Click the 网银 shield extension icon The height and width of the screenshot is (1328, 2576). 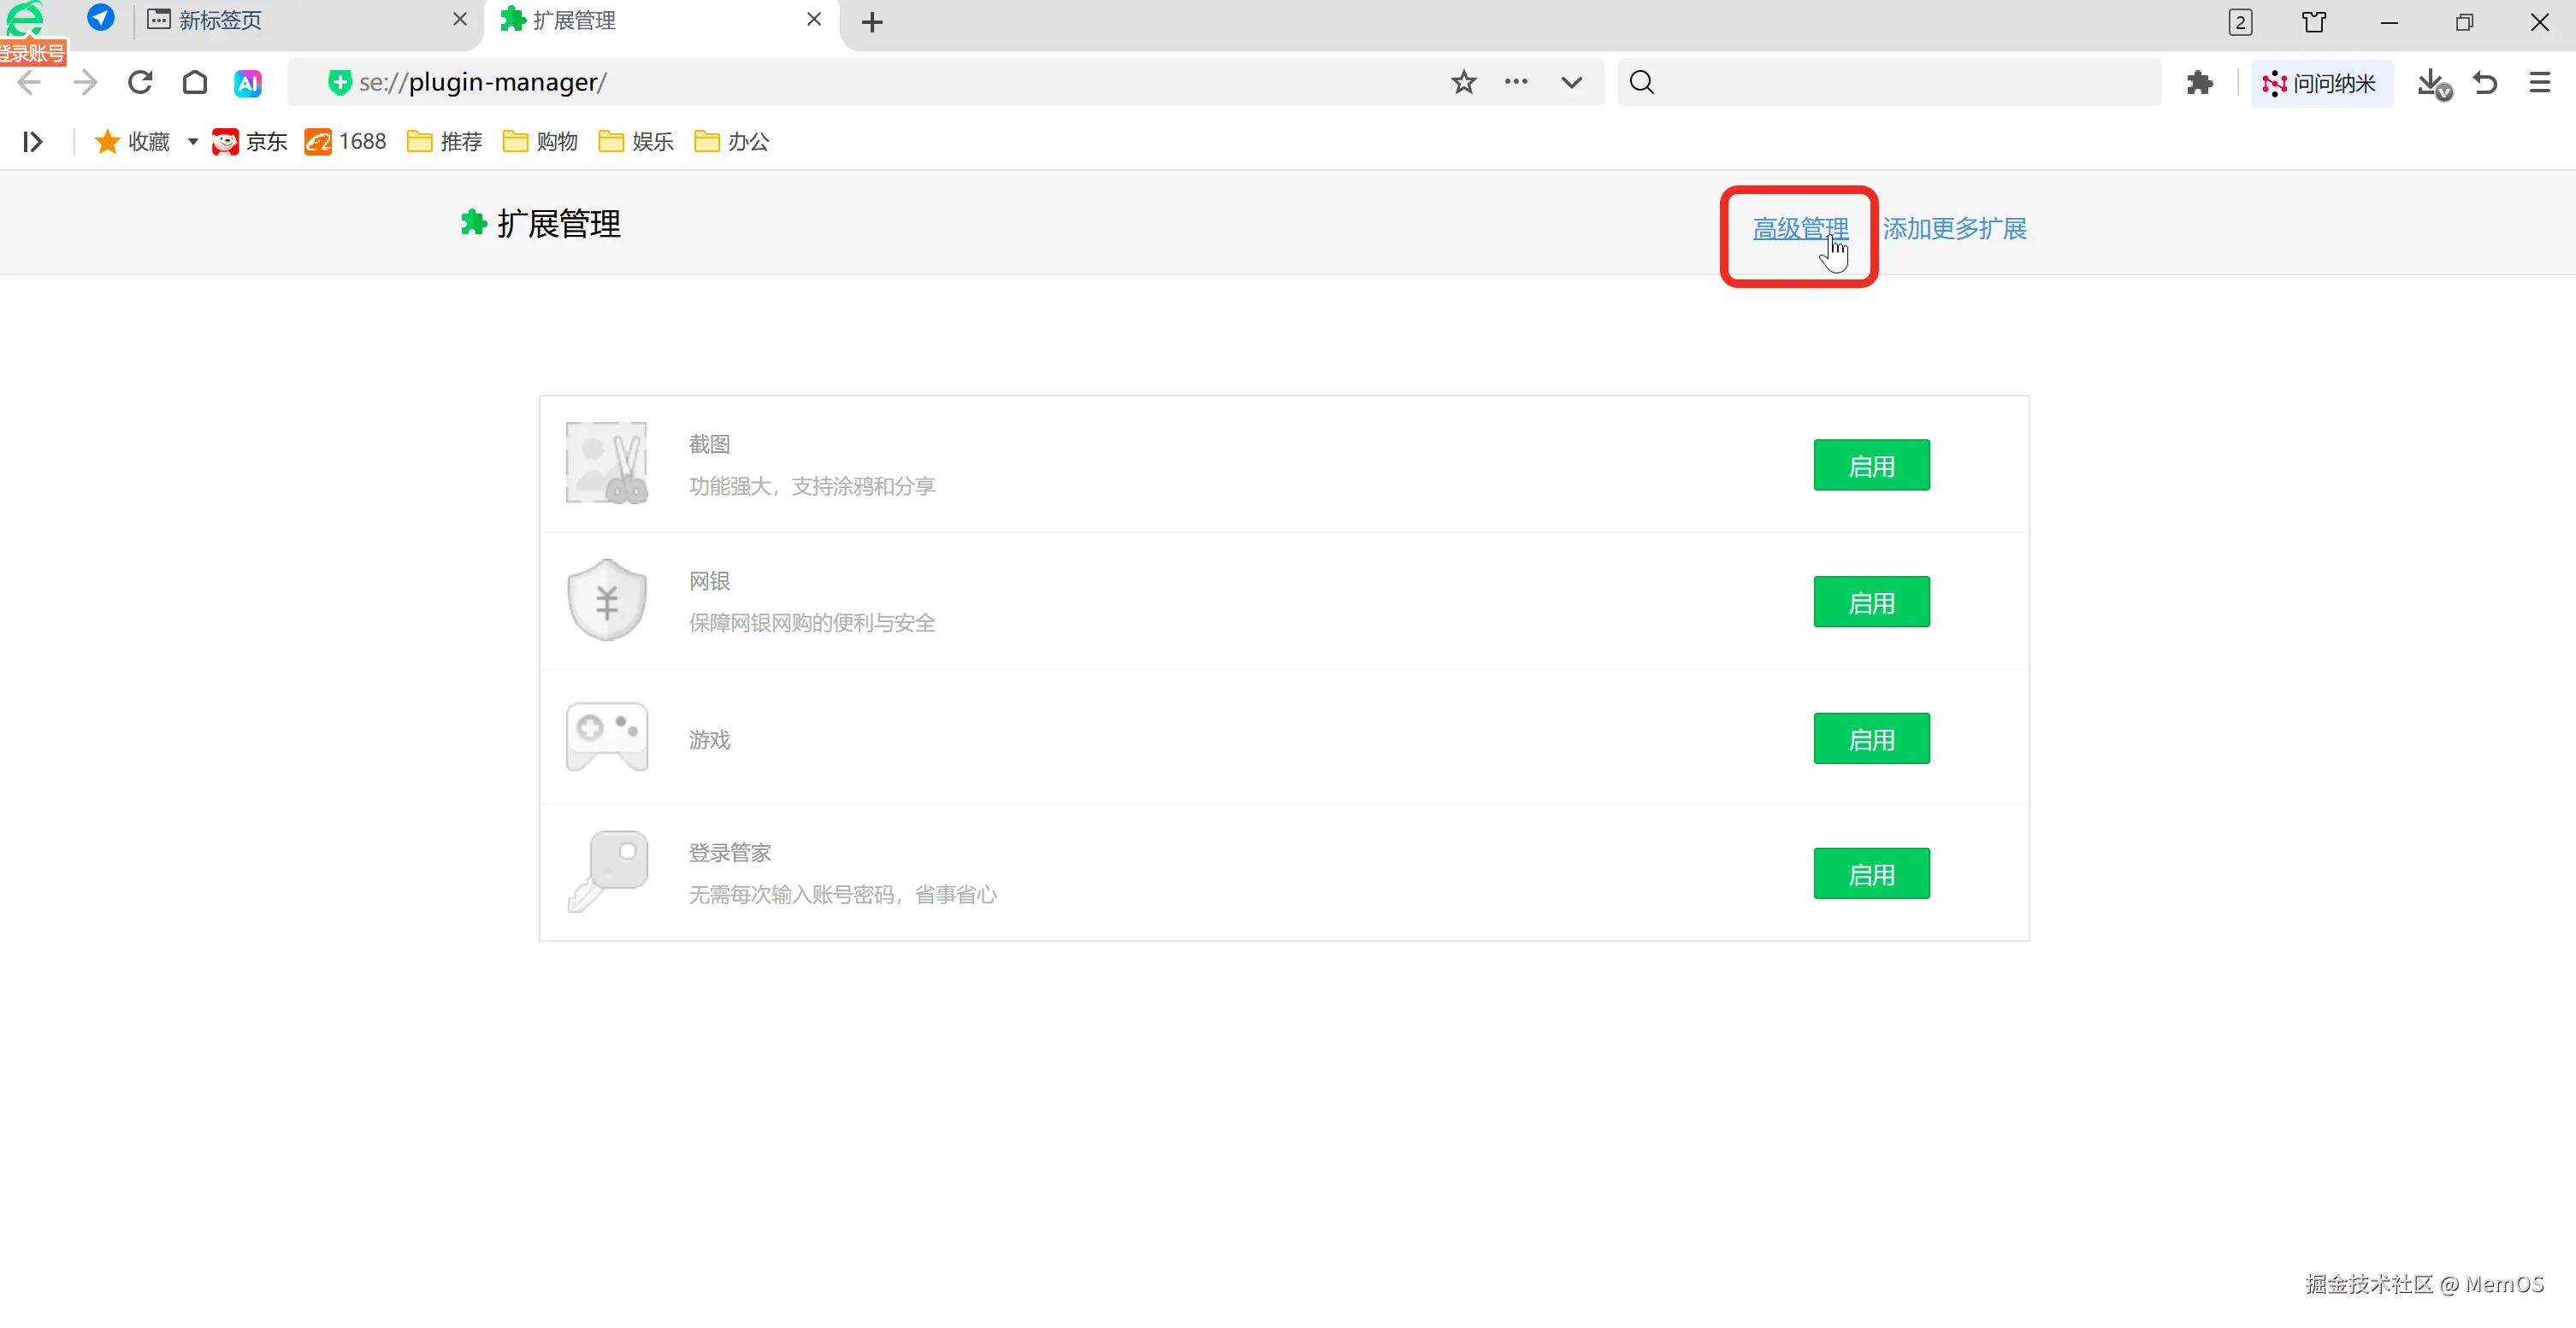[x=607, y=600]
